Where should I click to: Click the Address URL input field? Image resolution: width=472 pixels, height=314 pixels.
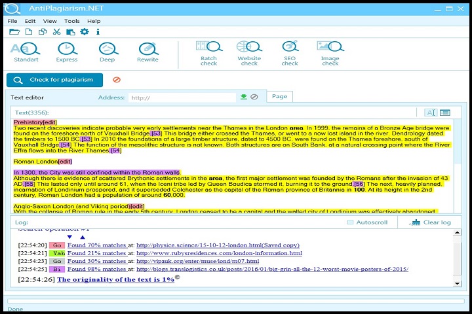point(181,97)
